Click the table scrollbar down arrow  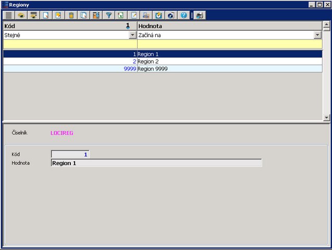(x=326, y=118)
